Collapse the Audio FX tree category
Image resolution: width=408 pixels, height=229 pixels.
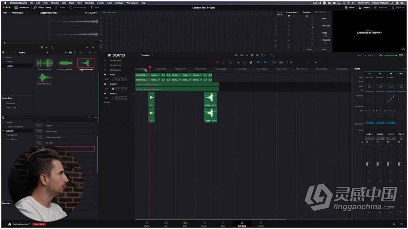(4, 131)
